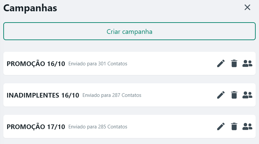Image resolution: width=259 pixels, height=144 pixels.
Task: Edit the PROMOÇÃO 17/10 campaign
Action: coord(221,126)
